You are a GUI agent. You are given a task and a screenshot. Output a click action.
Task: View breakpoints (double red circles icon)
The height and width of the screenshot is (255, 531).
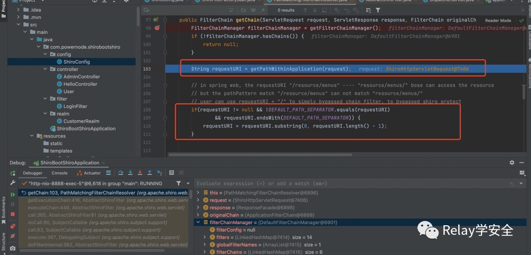(x=13, y=226)
